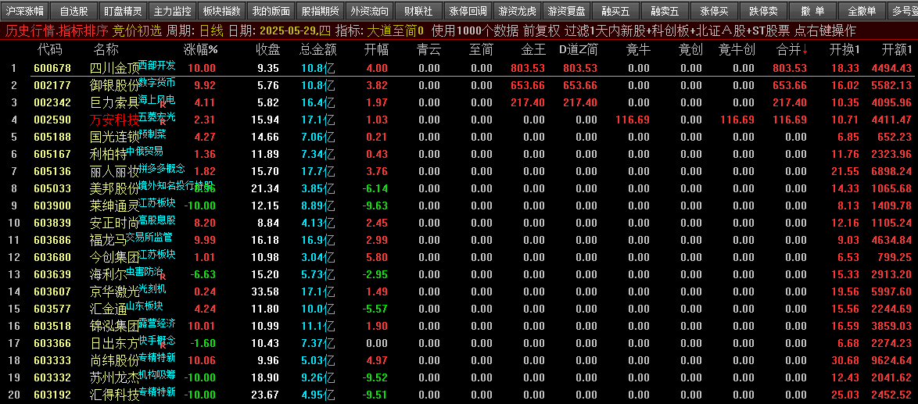
Task: Open 盯盘精灵 from the top bar
Action: [123, 10]
